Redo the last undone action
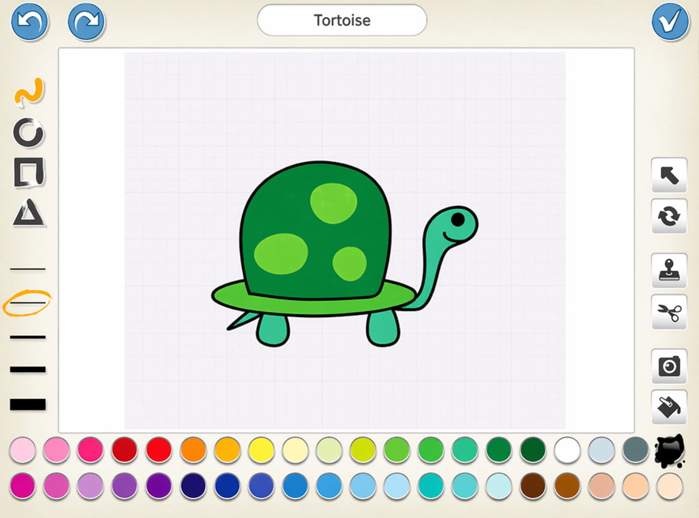 86,21
